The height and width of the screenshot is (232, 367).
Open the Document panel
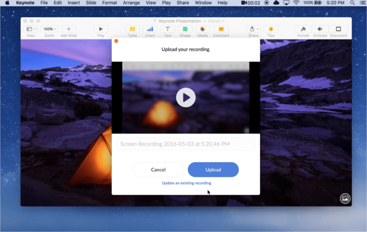point(338,29)
